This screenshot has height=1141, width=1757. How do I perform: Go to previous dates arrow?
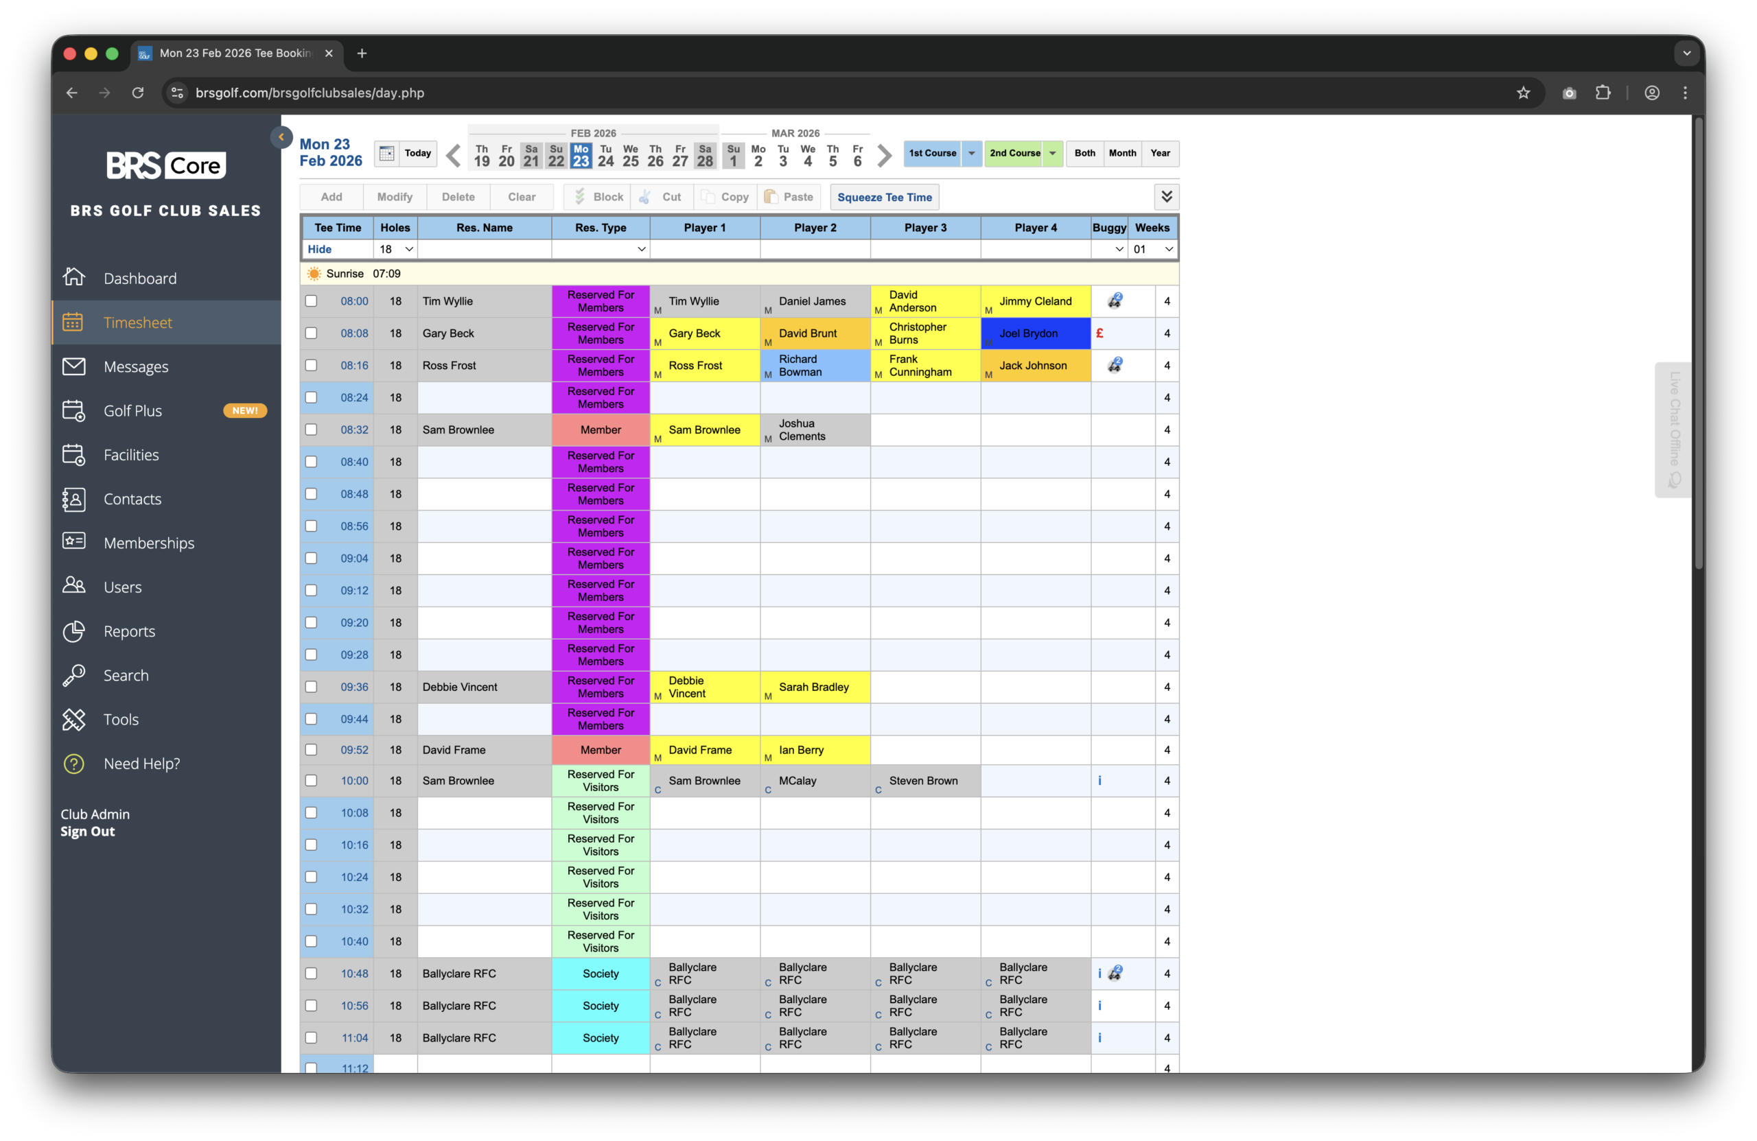453,155
